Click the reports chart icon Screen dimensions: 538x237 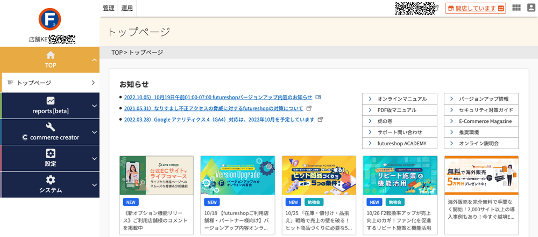[51, 101]
